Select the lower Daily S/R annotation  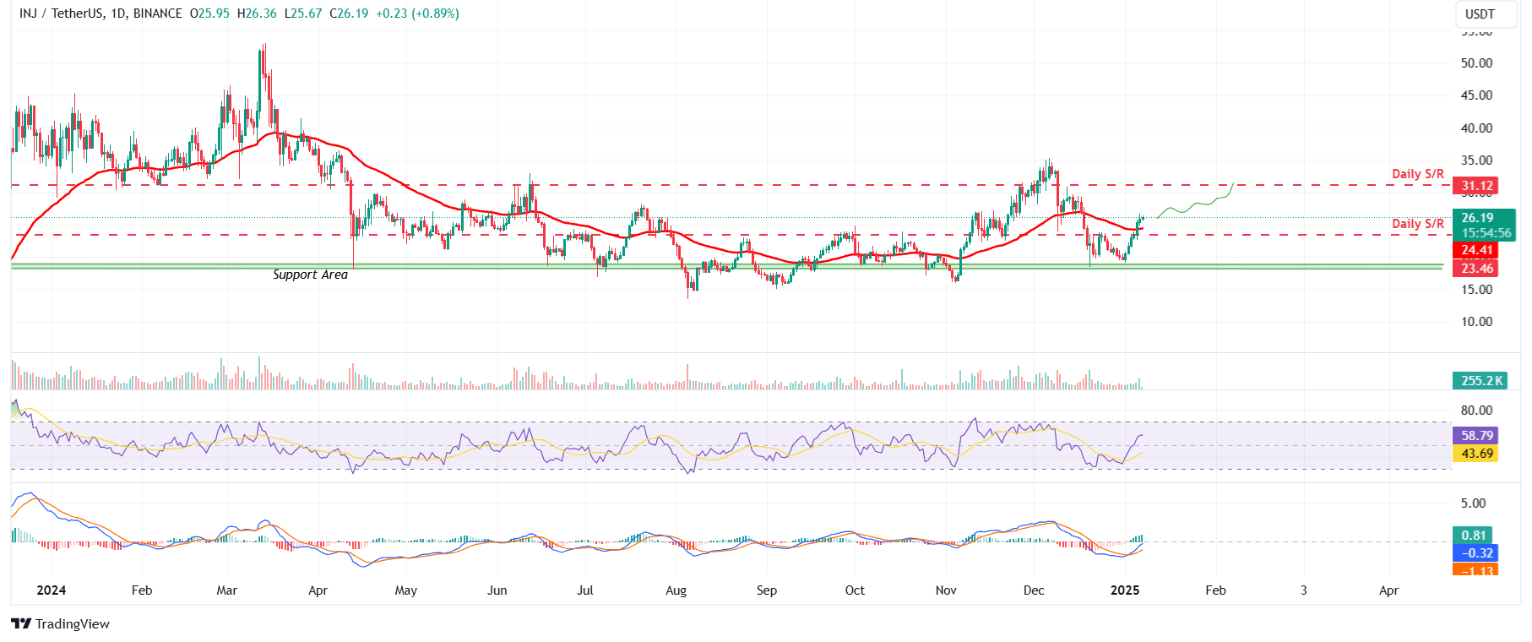(x=1417, y=224)
